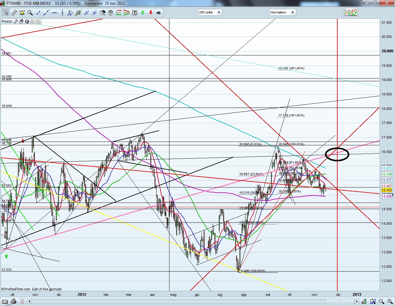Click the horizontal scrollbar left arrow
This screenshot has width=395, height=306.
click(x=29, y=301)
